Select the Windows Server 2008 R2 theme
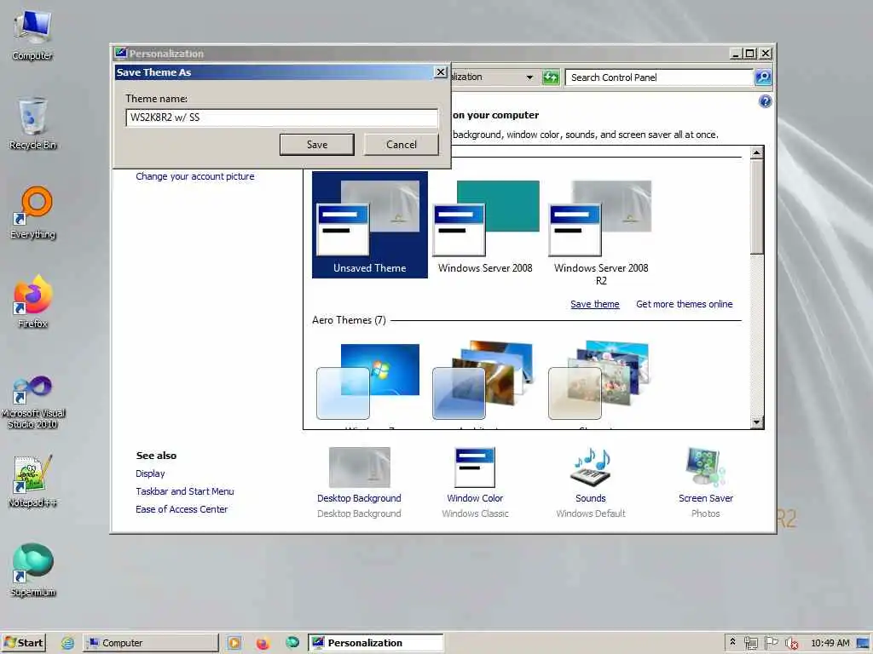The height and width of the screenshot is (654, 873). (x=601, y=232)
